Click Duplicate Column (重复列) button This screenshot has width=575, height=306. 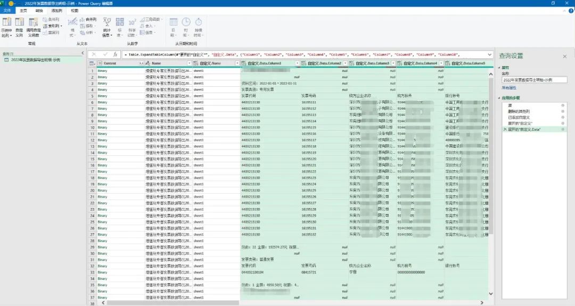[x=51, y=32]
